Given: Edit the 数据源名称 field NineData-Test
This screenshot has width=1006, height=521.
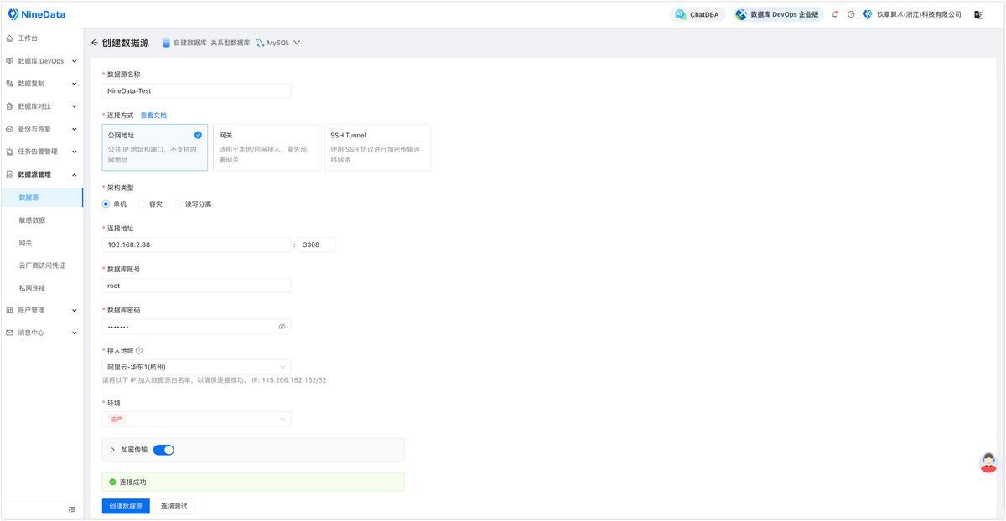Looking at the screenshot, I should pos(196,90).
